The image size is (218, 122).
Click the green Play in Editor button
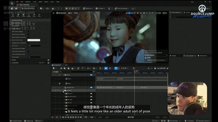coord(67,8)
